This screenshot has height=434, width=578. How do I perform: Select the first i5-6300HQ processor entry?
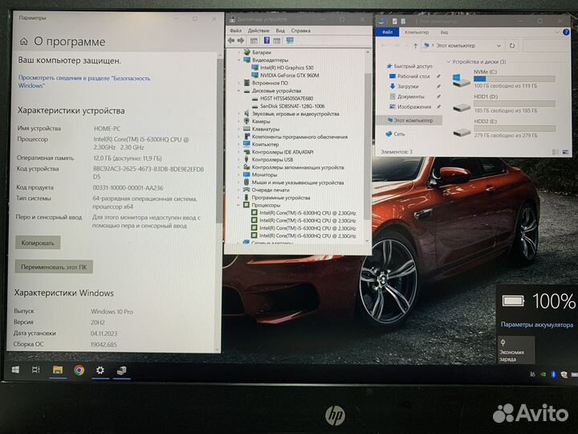(307, 213)
